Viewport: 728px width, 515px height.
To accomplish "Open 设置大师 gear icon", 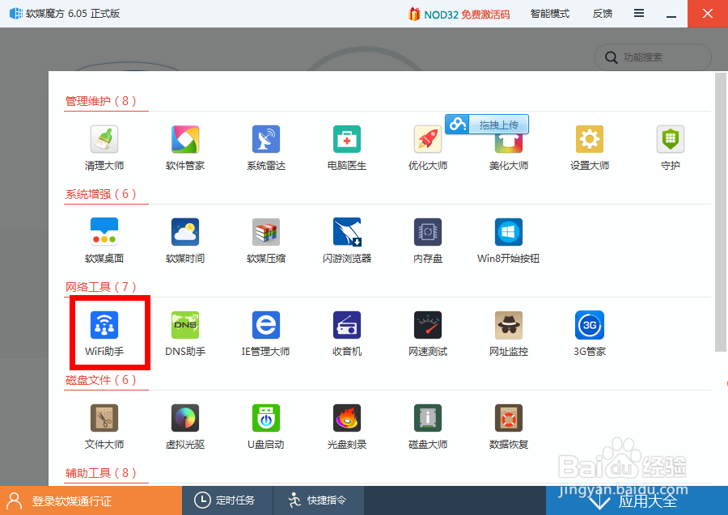I will click(x=590, y=139).
